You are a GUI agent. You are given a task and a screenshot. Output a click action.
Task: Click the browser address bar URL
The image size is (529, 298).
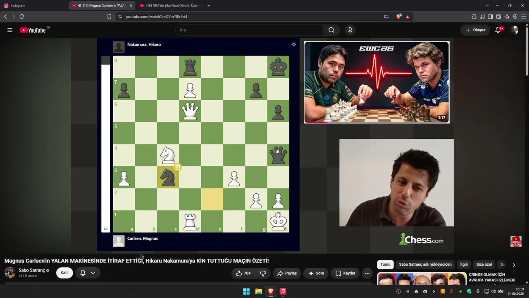click(x=157, y=17)
